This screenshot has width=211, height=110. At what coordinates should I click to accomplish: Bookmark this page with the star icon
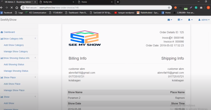pos(169,8)
